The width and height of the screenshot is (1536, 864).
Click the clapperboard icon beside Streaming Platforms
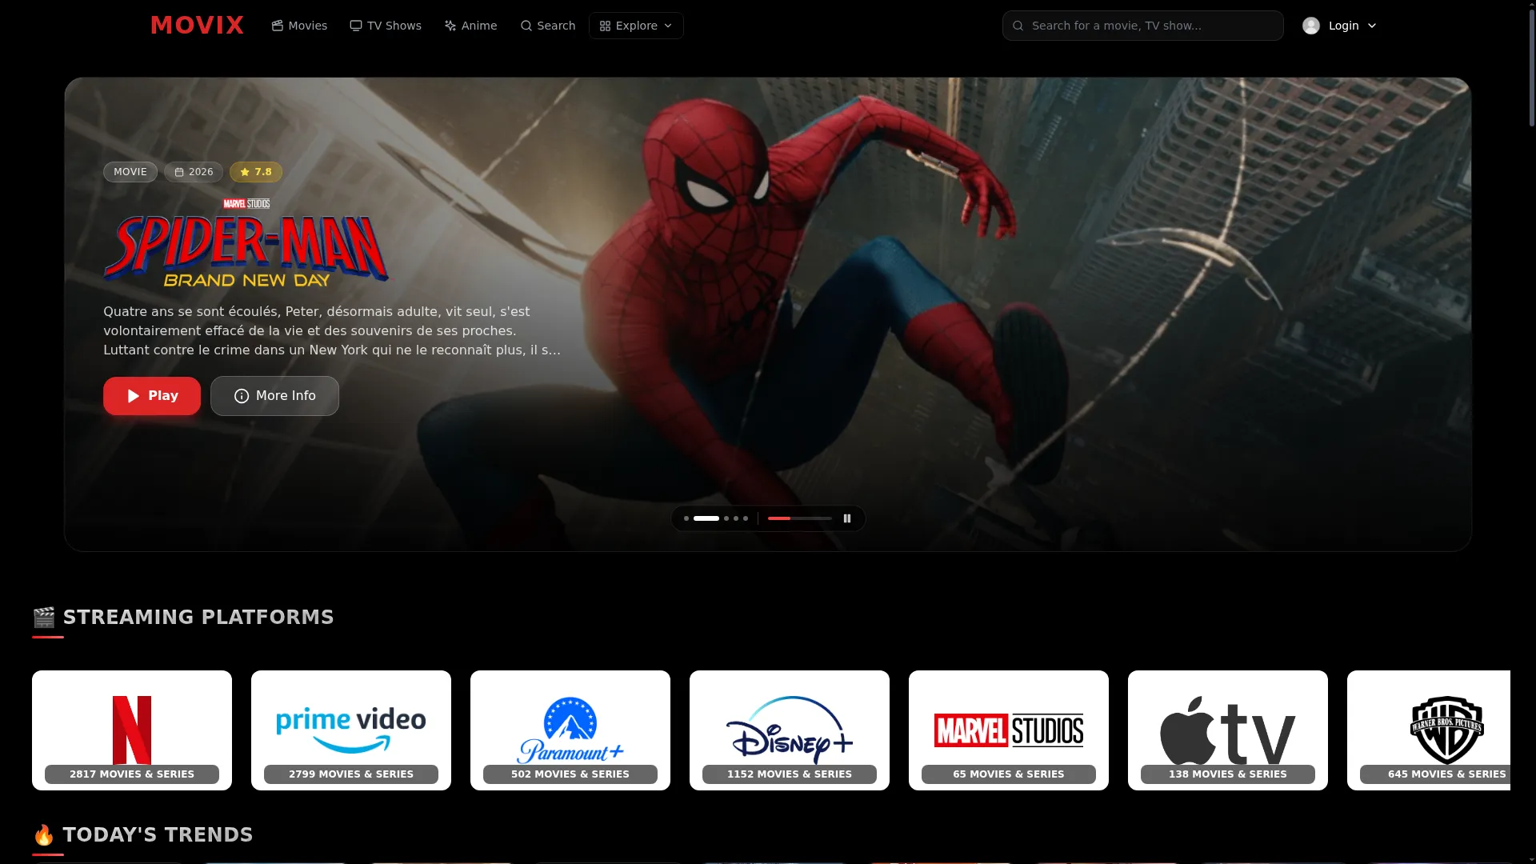44,618
